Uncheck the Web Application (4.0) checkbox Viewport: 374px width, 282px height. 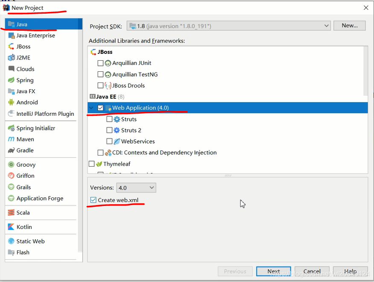tap(100, 108)
